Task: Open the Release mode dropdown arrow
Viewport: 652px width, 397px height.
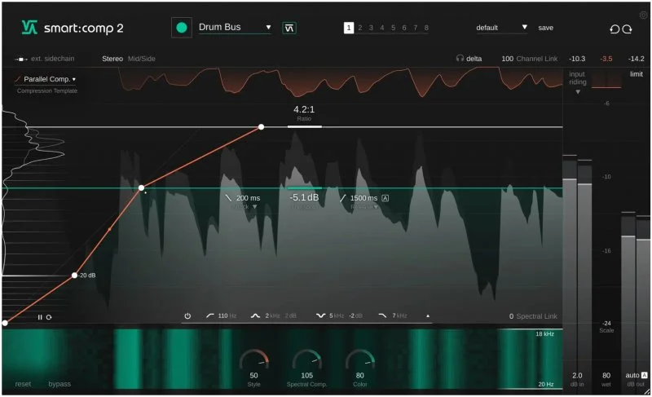Action: 376,206
